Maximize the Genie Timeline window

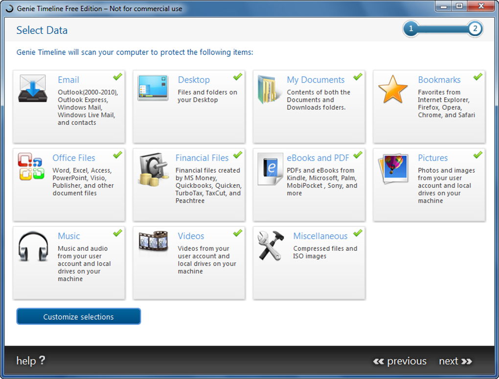tap(459, 6)
